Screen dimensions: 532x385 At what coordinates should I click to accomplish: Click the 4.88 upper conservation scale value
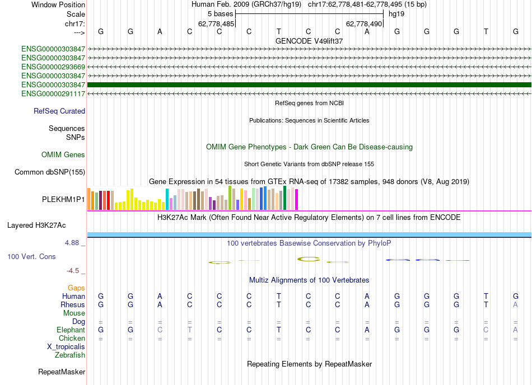[x=72, y=243]
